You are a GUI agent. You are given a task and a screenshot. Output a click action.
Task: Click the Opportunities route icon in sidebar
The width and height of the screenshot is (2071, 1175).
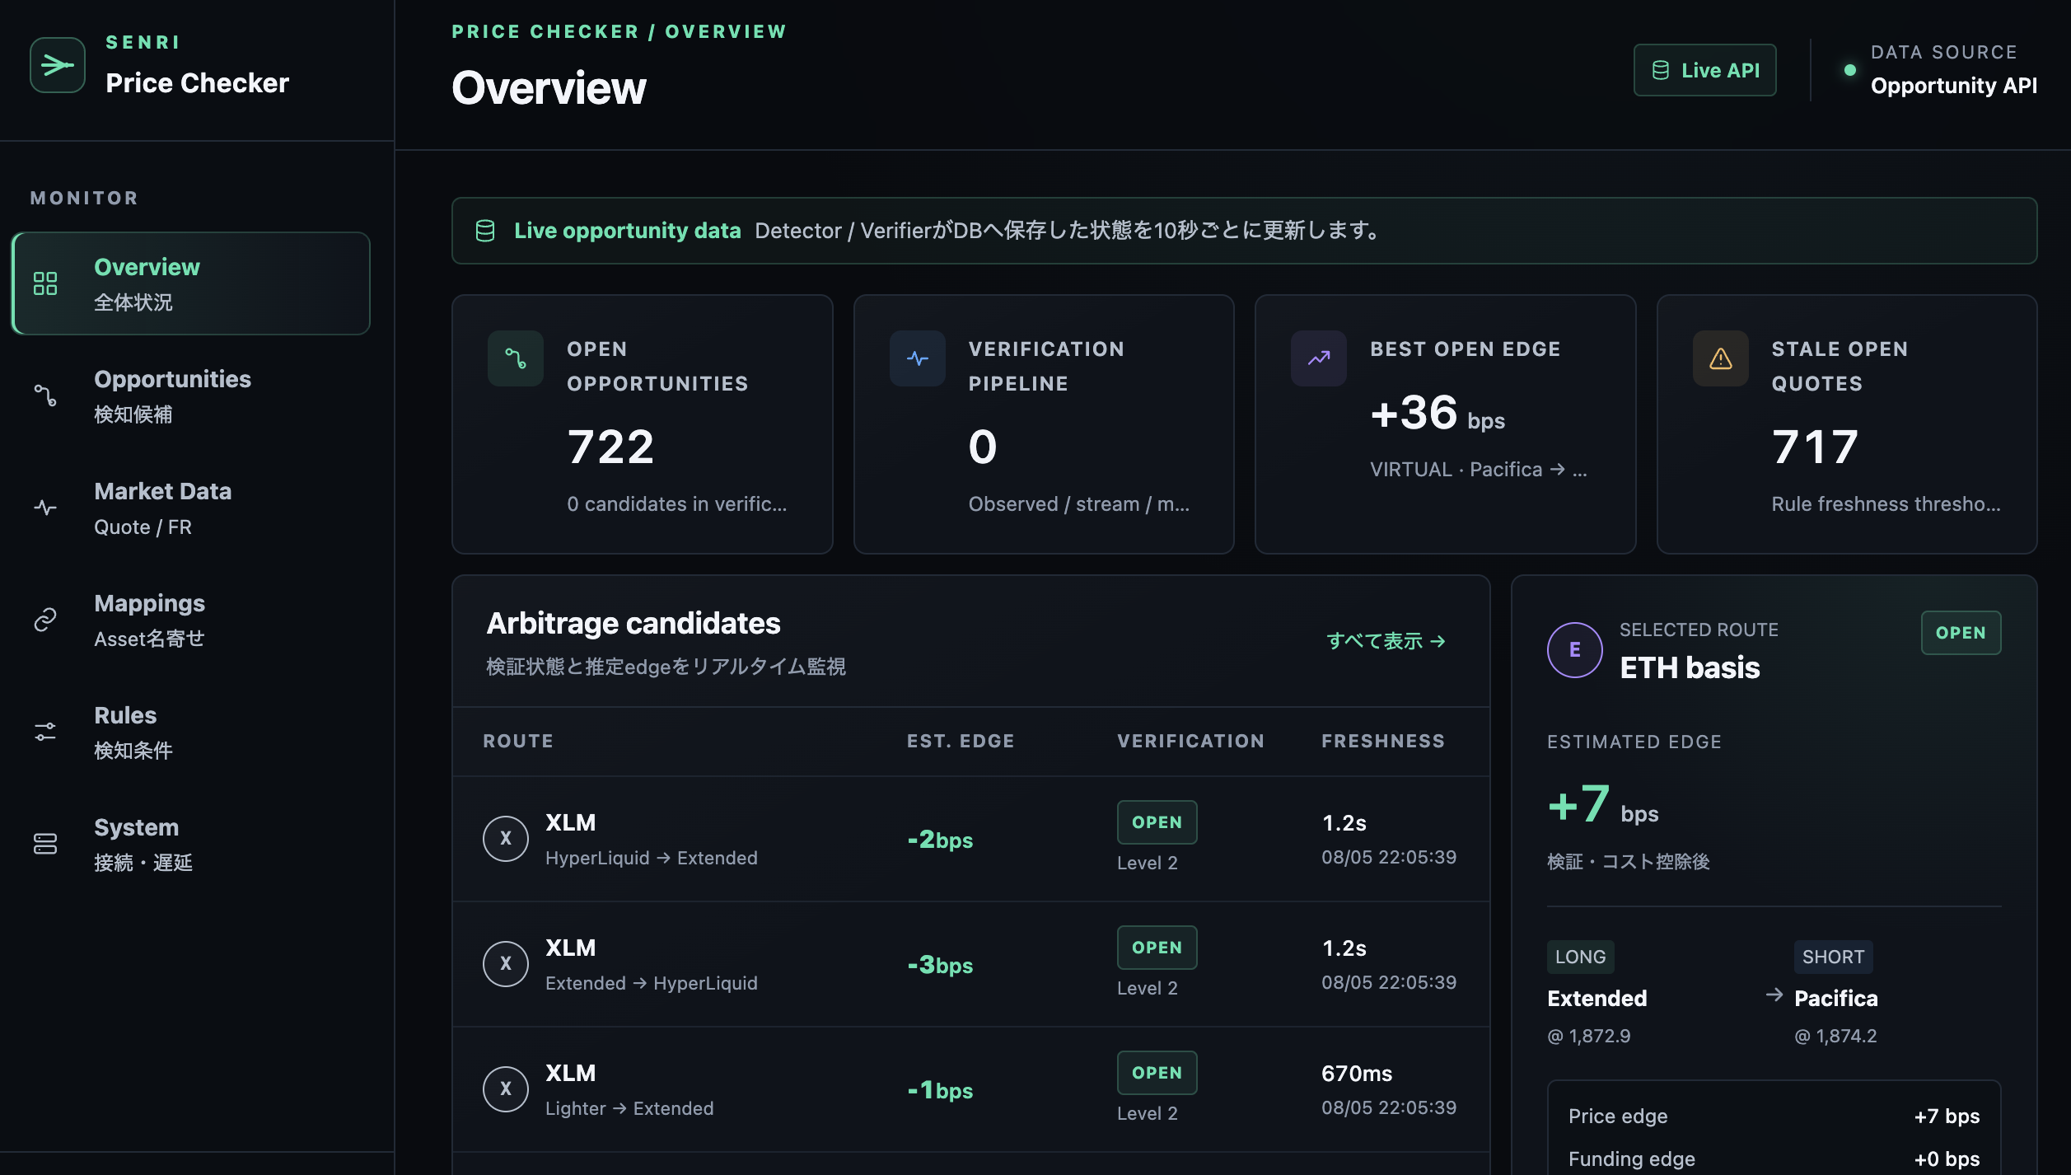click(45, 396)
